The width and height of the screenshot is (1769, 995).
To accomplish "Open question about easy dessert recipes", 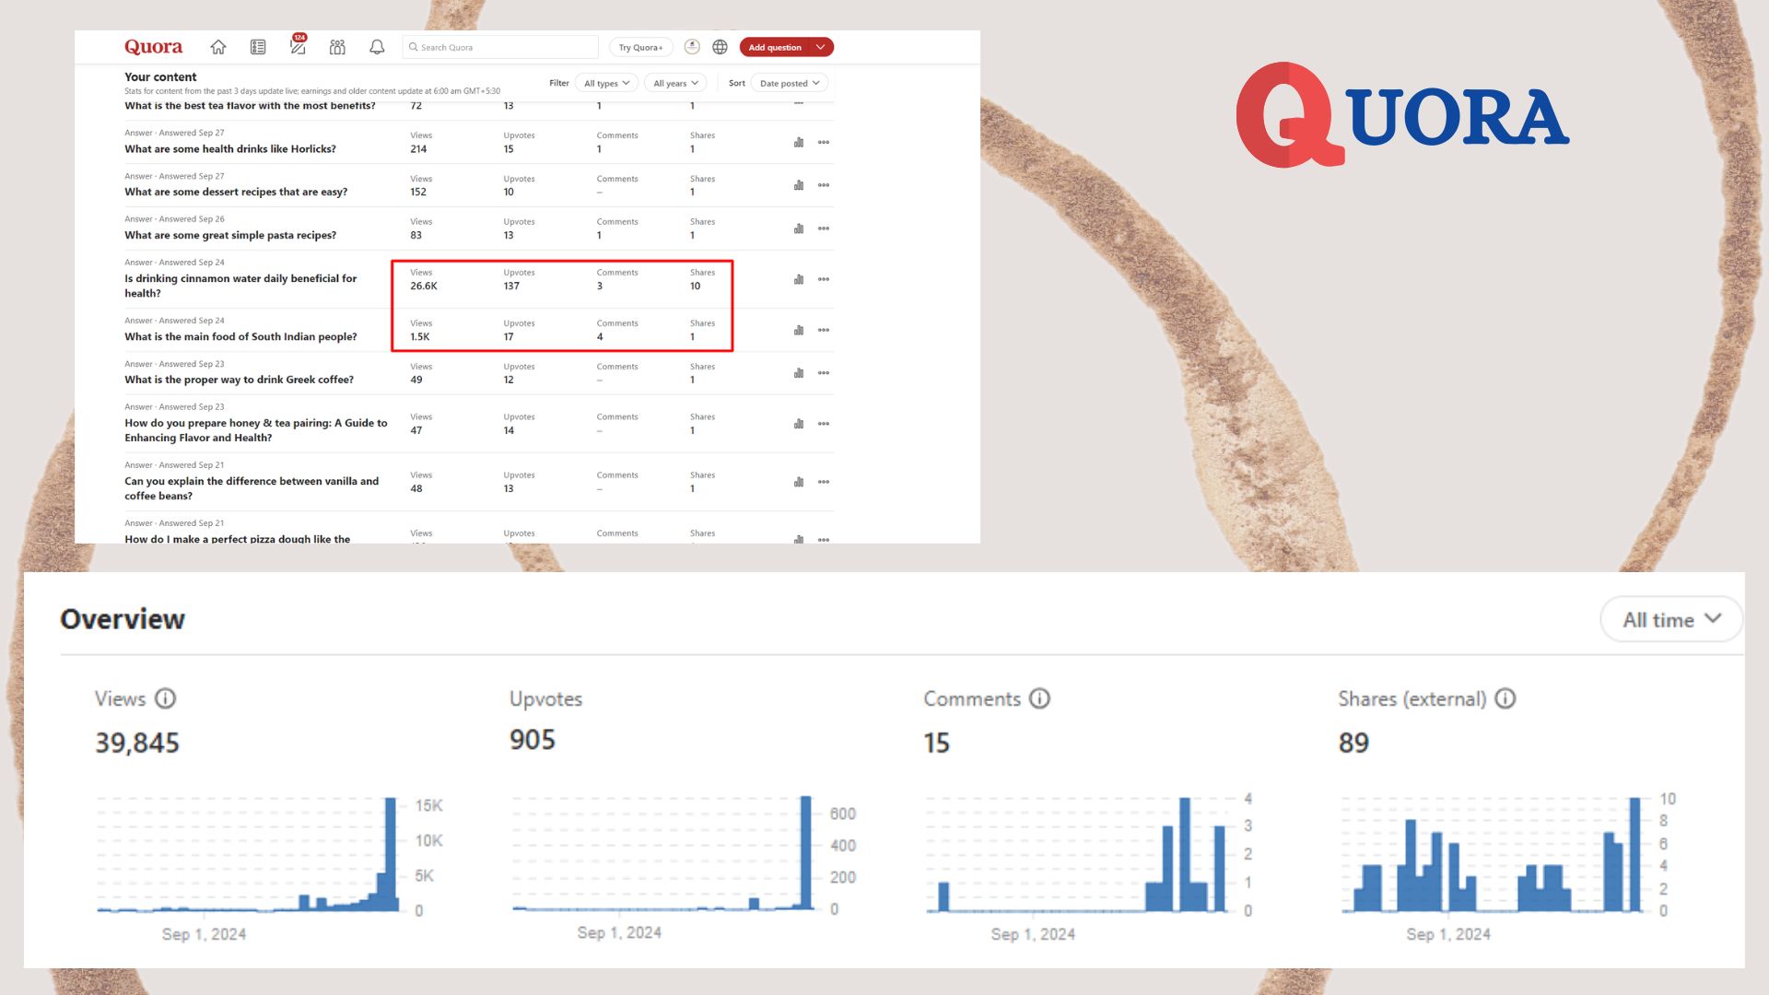I will point(236,193).
